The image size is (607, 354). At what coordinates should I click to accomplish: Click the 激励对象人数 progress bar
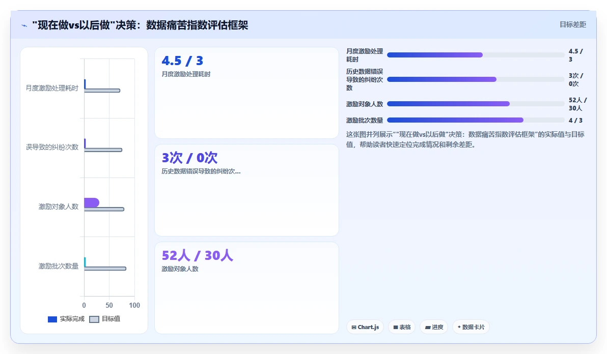pos(476,104)
